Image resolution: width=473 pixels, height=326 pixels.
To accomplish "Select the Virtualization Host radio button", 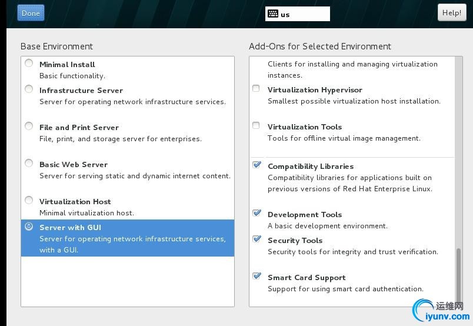I will (x=29, y=200).
